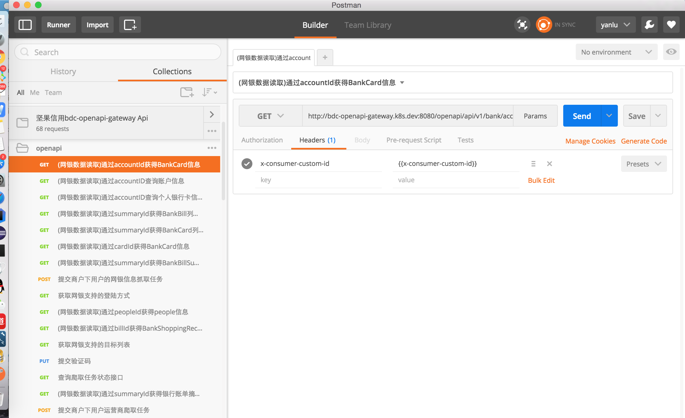The width and height of the screenshot is (685, 418).
Task: Click the new tab icon to add request
Action: click(x=325, y=57)
